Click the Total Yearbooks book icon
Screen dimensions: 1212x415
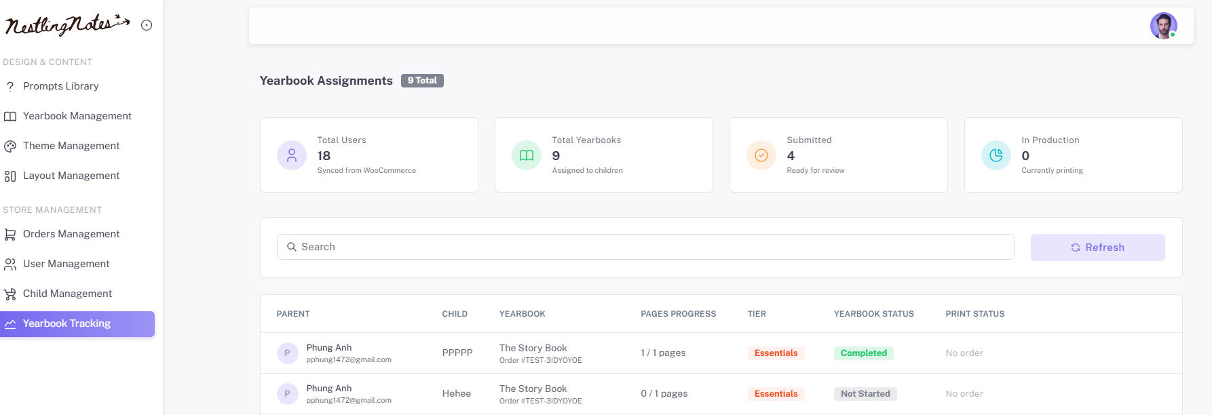[x=527, y=155]
